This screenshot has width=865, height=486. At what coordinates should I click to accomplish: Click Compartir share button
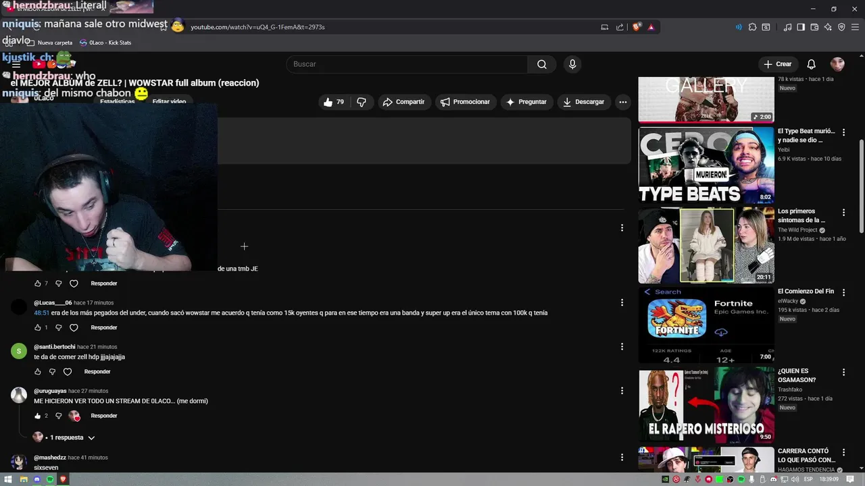coord(404,102)
